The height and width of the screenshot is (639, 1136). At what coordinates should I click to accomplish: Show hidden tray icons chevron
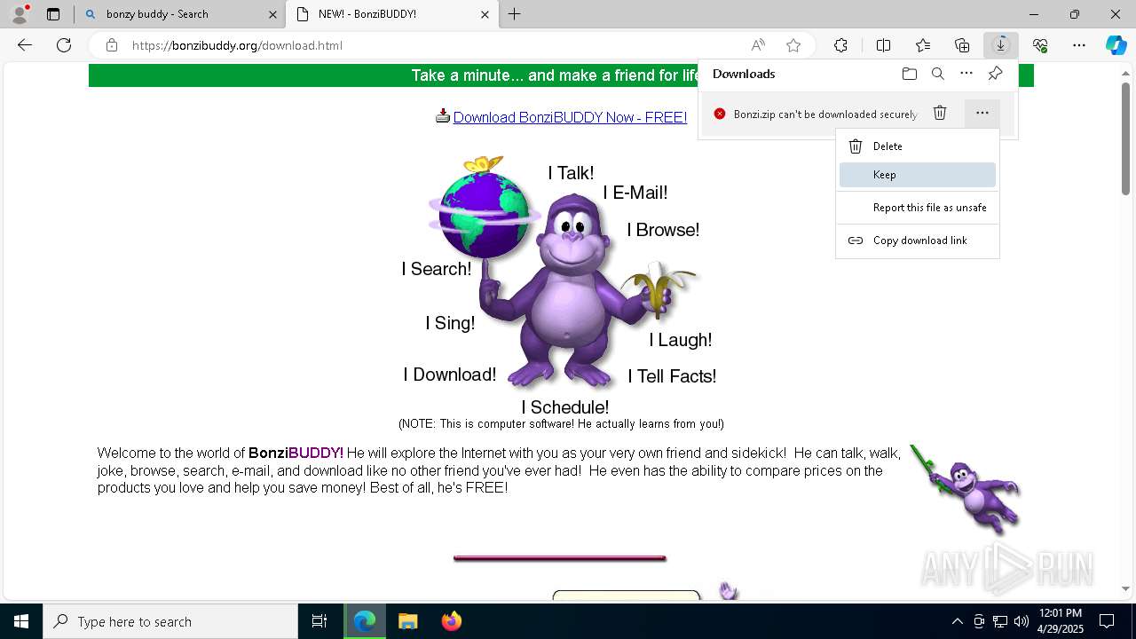[957, 621]
